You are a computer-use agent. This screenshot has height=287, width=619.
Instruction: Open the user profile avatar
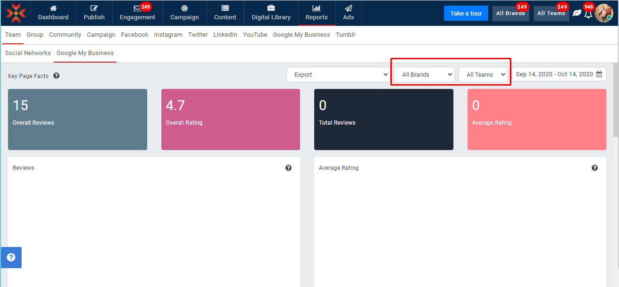pyautogui.click(x=603, y=13)
